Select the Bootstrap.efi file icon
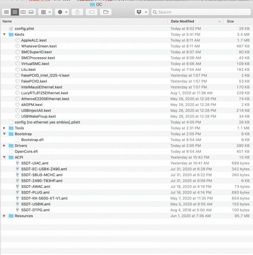The width and height of the screenshot is (253, 255). (18, 140)
